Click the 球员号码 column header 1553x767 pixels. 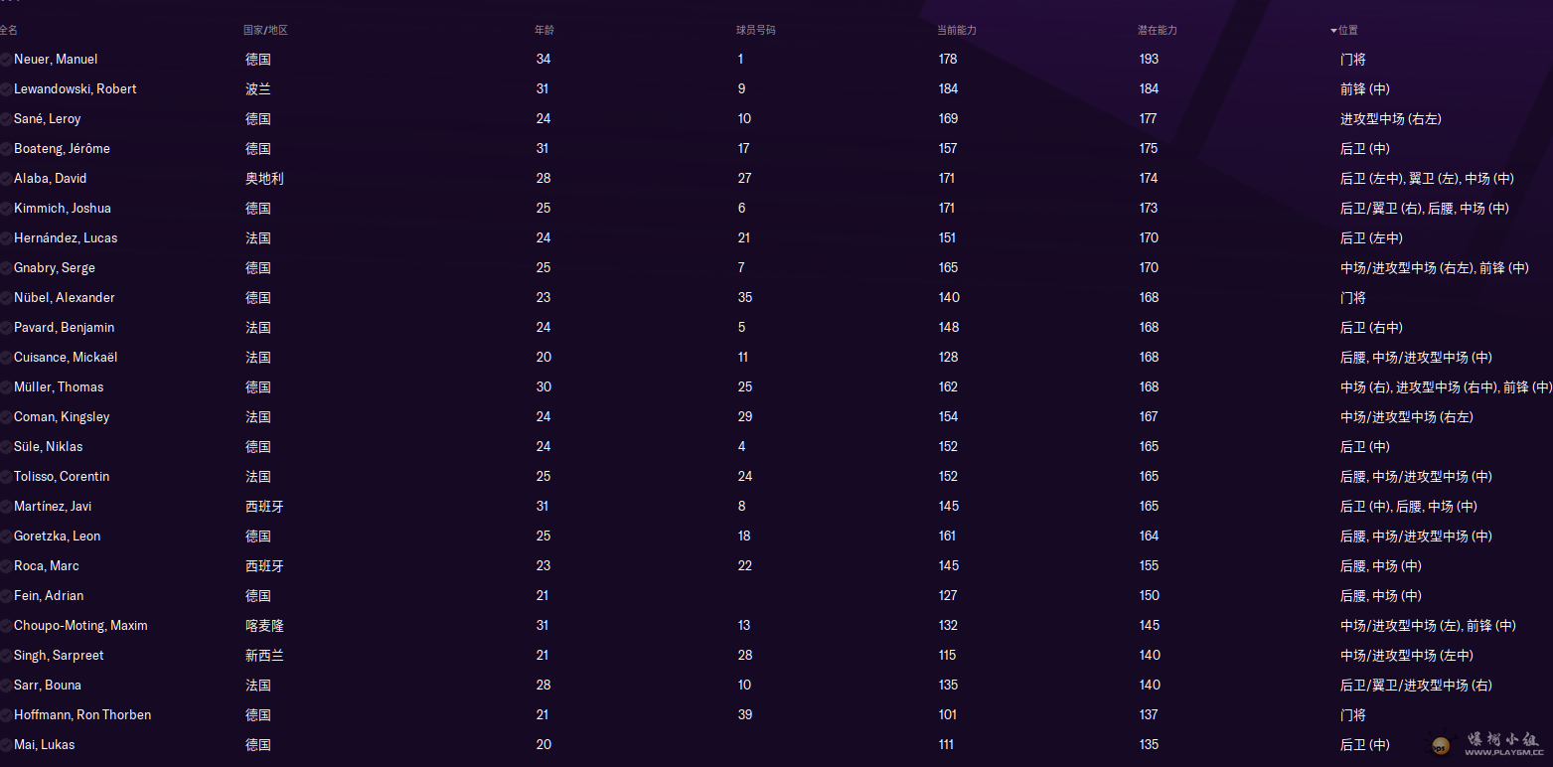point(755,31)
